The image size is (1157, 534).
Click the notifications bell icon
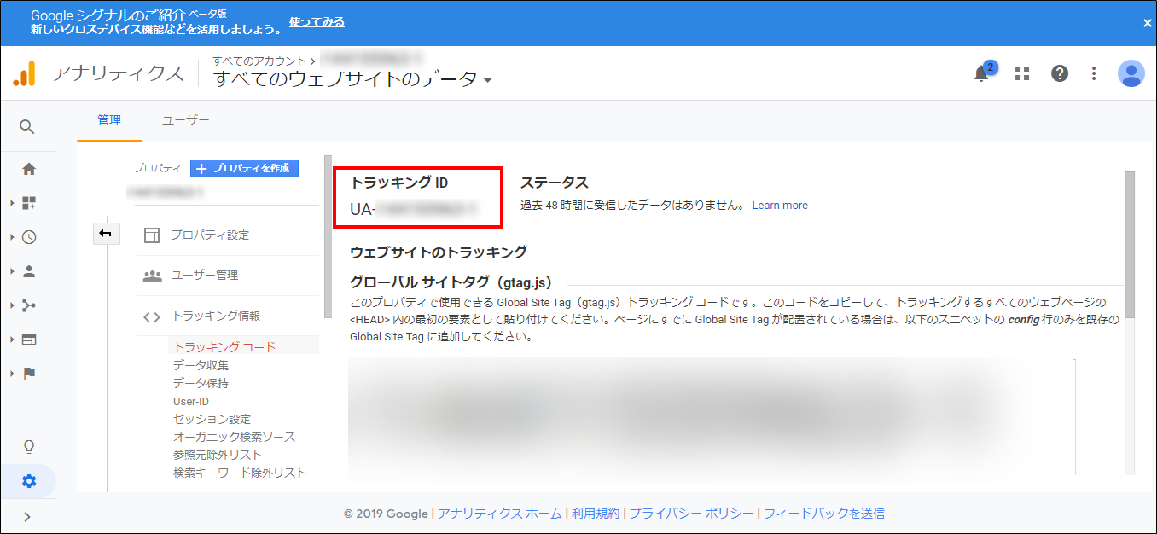[x=982, y=73]
